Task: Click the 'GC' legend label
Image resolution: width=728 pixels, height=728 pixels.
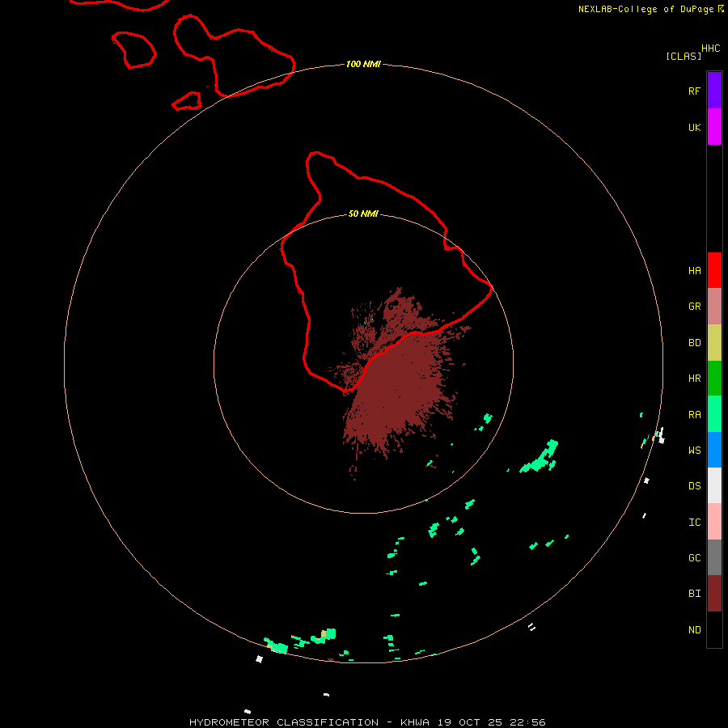Action: point(694,558)
